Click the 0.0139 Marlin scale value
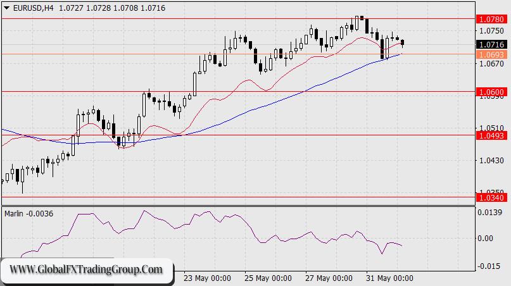The image size is (511, 286). click(x=490, y=213)
